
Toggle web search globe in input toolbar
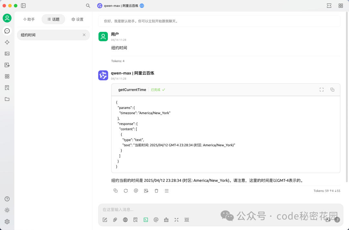click(x=125, y=220)
